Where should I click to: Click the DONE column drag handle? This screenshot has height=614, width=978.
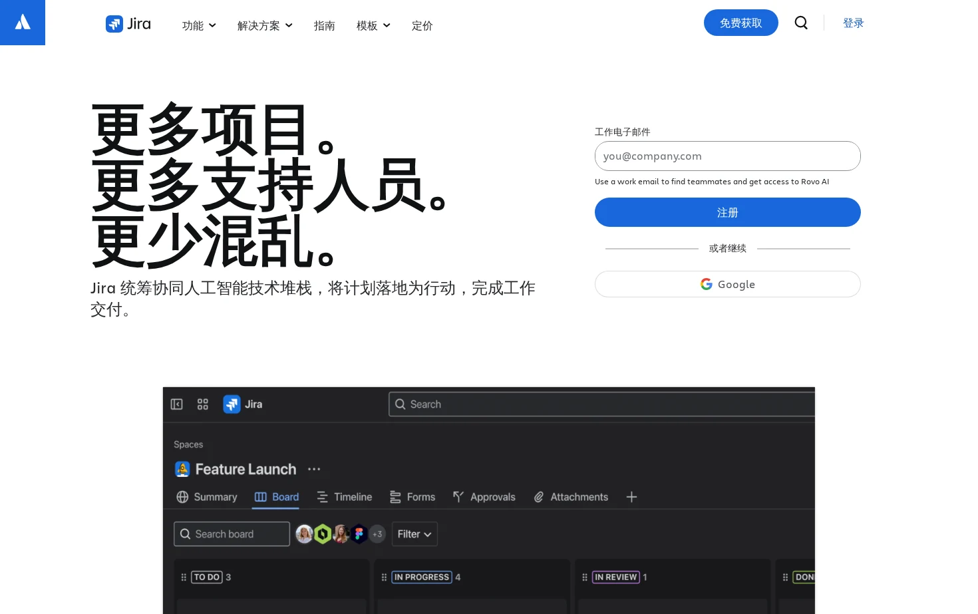click(x=785, y=577)
